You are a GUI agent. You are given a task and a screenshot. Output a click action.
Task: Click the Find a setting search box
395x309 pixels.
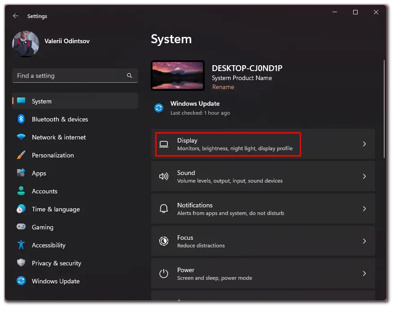pos(75,76)
